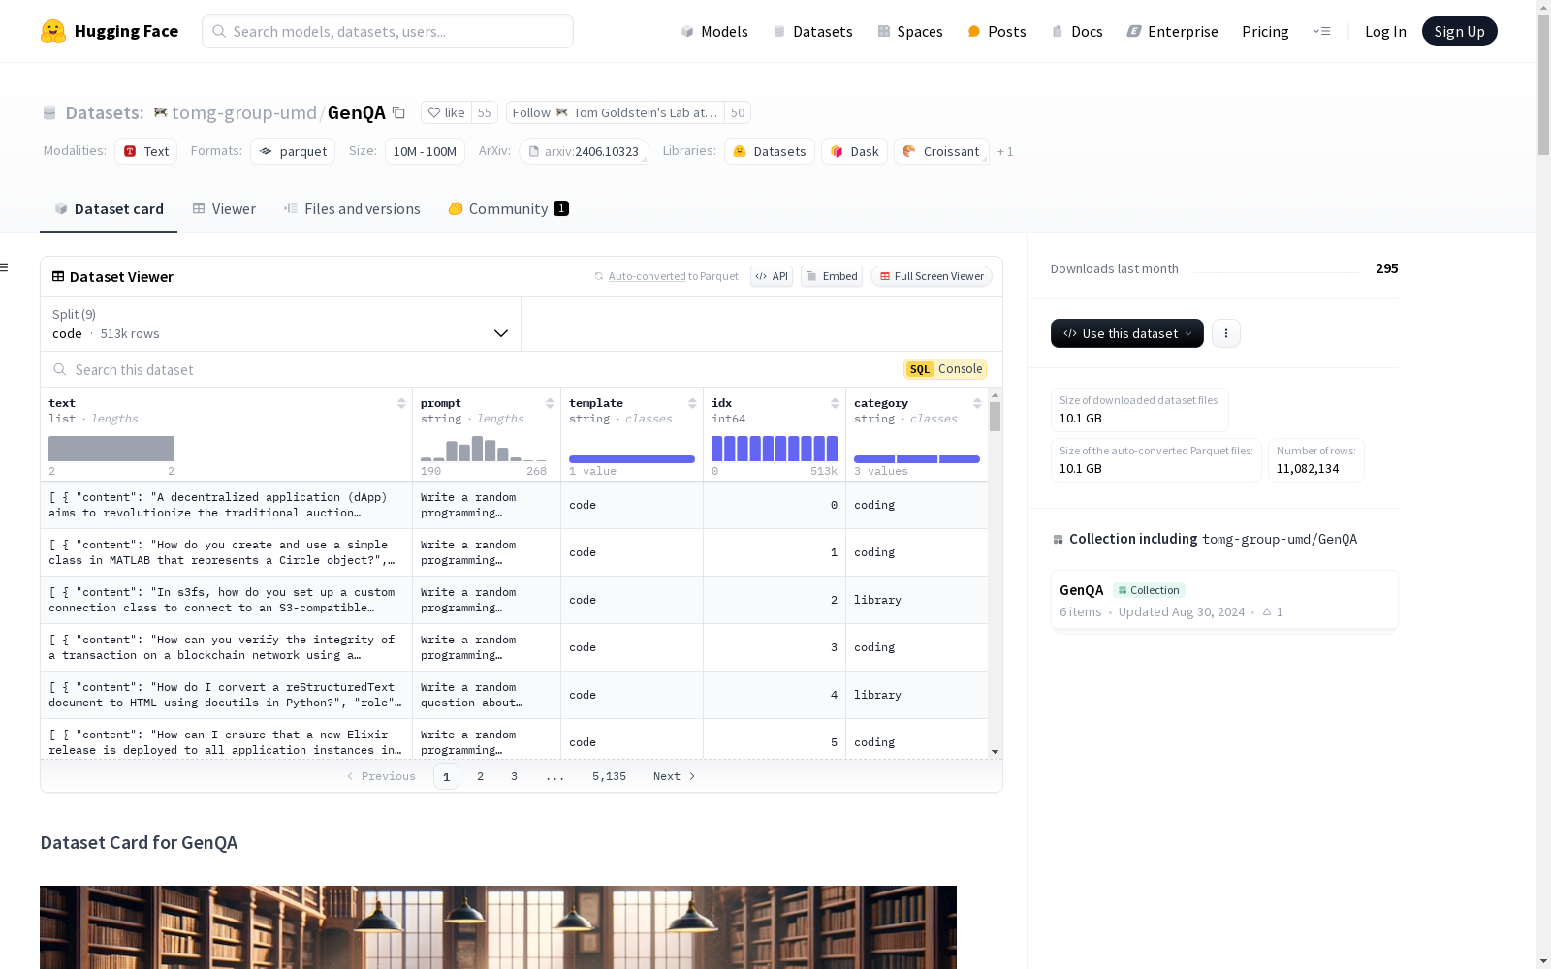Open the tomg-group-umd breadcrumb link

point(244,112)
